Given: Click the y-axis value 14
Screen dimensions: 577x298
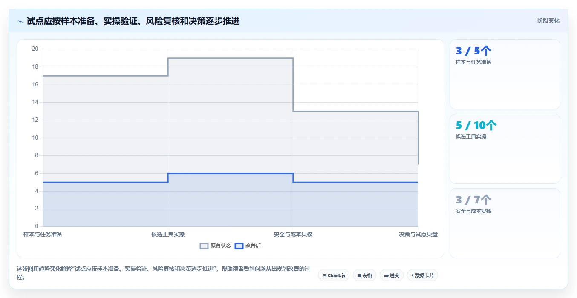Looking at the screenshot, I should coord(35,102).
